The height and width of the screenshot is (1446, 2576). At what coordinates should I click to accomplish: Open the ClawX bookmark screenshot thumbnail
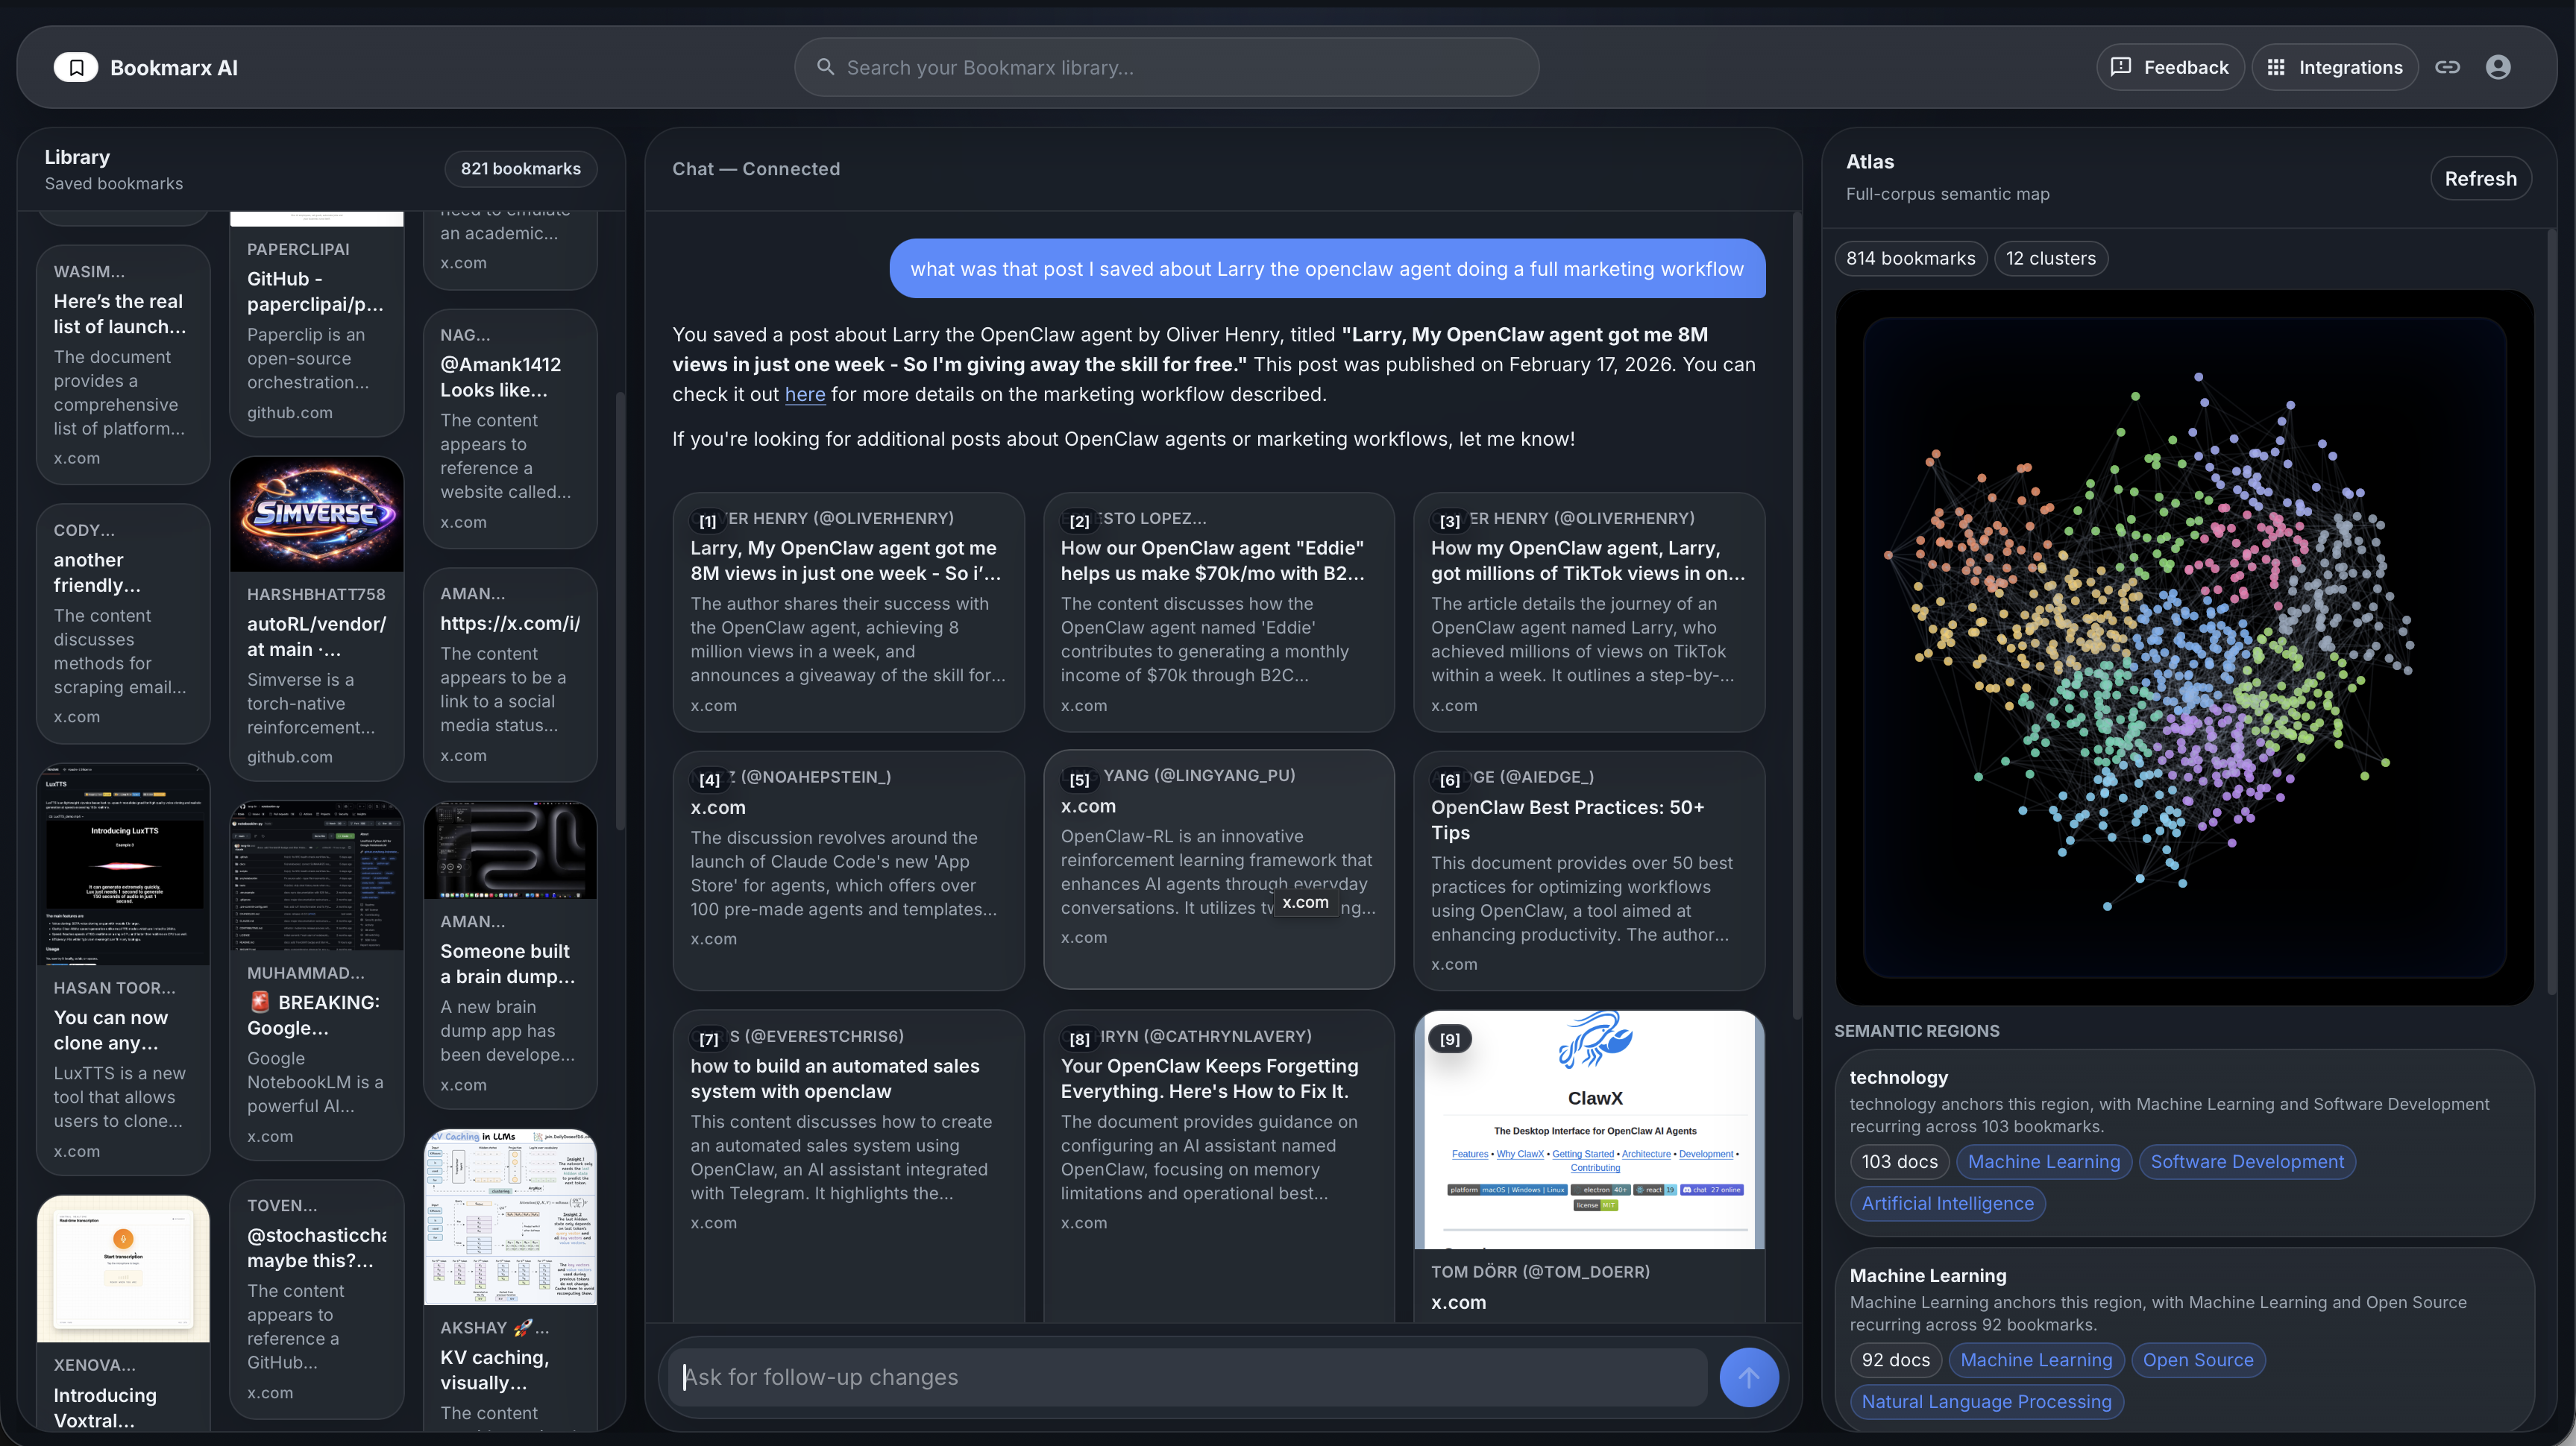click(x=1589, y=1129)
